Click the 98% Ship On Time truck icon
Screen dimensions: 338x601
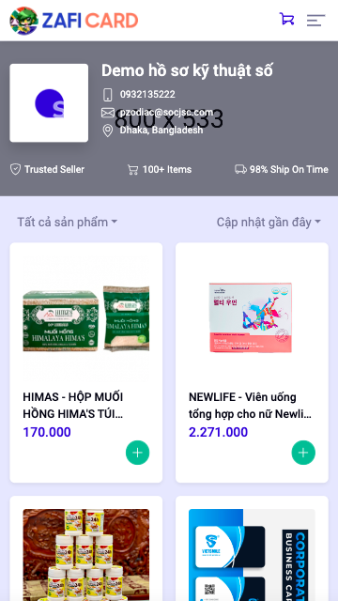tap(240, 169)
